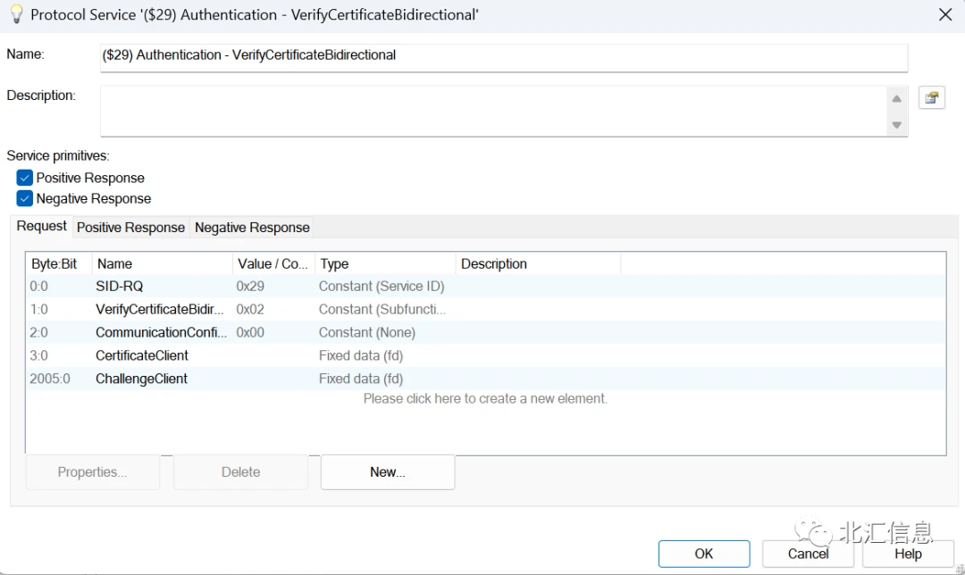Toggle the Positive Response checkbox
The height and width of the screenshot is (575, 965).
pyautogui.click(x=25, y=178)
